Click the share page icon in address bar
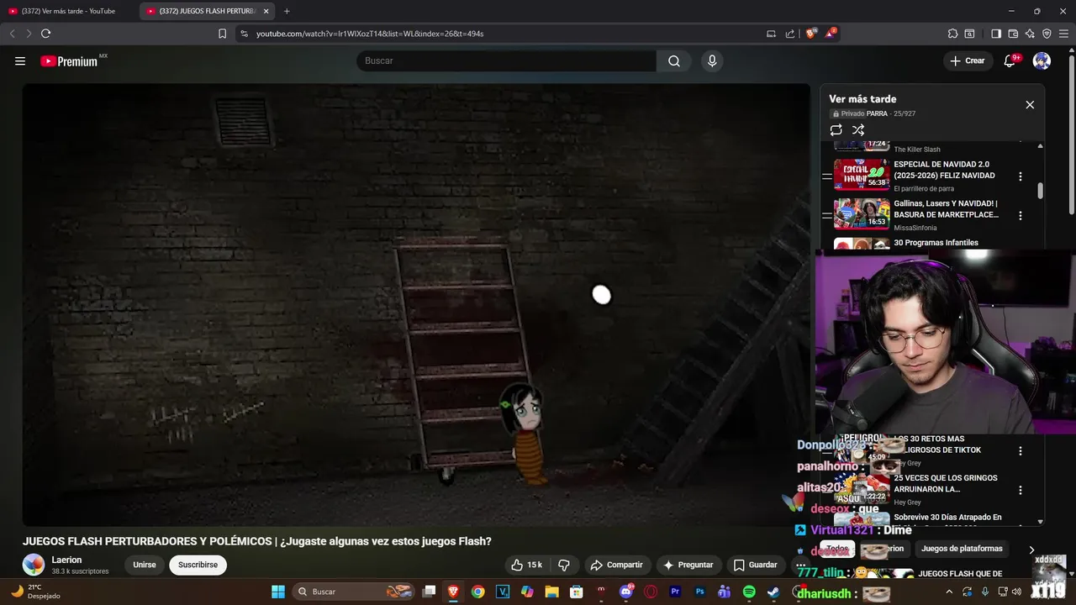This screenshot has width=1076, height=605. click(x=790, y=34)
